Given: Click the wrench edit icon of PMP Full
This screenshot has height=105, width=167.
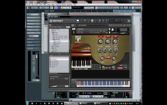Looking at the screenshot, I should click(74, 29).
